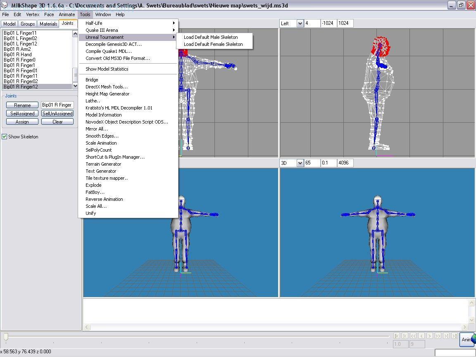Select the Unreal Tournament menu entry
The image size is (476, 357).
point(128,37)
